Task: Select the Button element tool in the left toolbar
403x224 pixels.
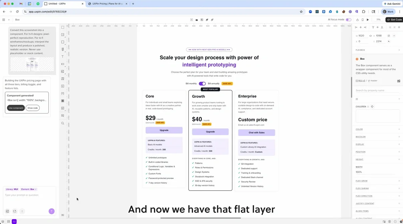Action: coord(62,64)
